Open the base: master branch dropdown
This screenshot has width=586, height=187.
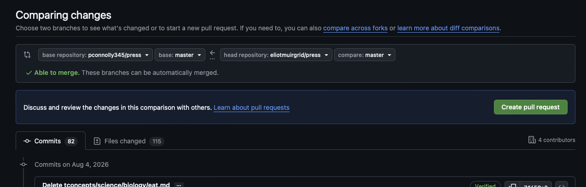tap(180, 55)
